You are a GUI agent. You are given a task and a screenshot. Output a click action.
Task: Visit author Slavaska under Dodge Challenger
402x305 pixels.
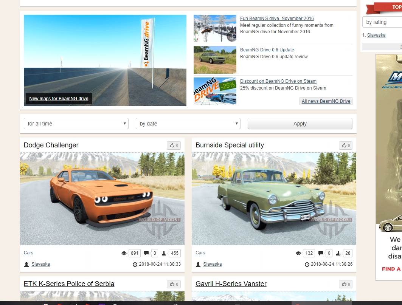coord(41,264)
